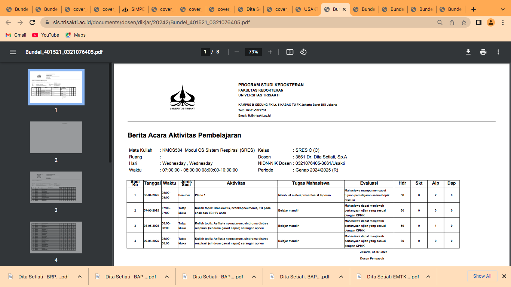This screenshot has height=287, width=511.
Task: Zoom in with the plus icon
Action: (x=270, y=52)
